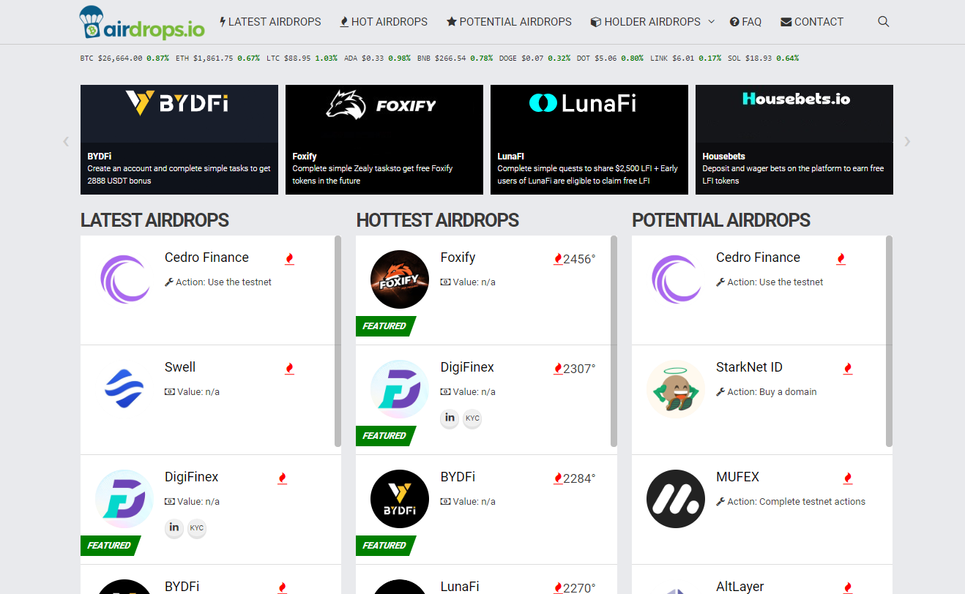Click StarkNet ID title link
Screen dimensions: 965x594
point(749,367)
